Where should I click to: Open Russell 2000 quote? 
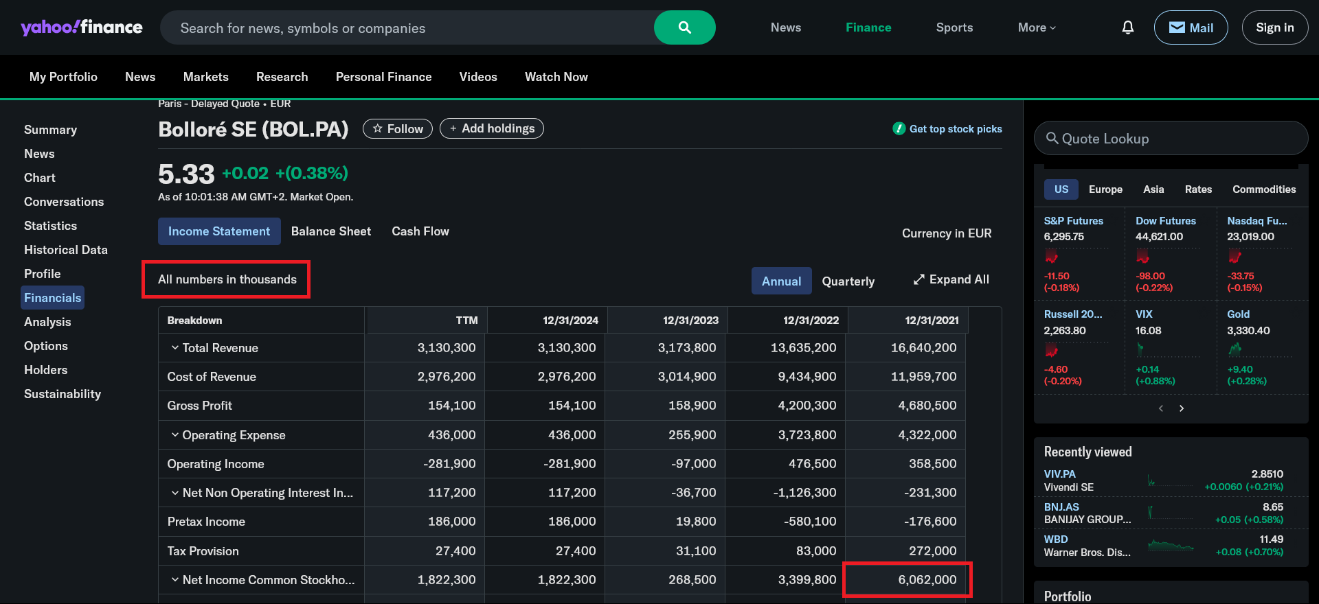coord(1072,314)
